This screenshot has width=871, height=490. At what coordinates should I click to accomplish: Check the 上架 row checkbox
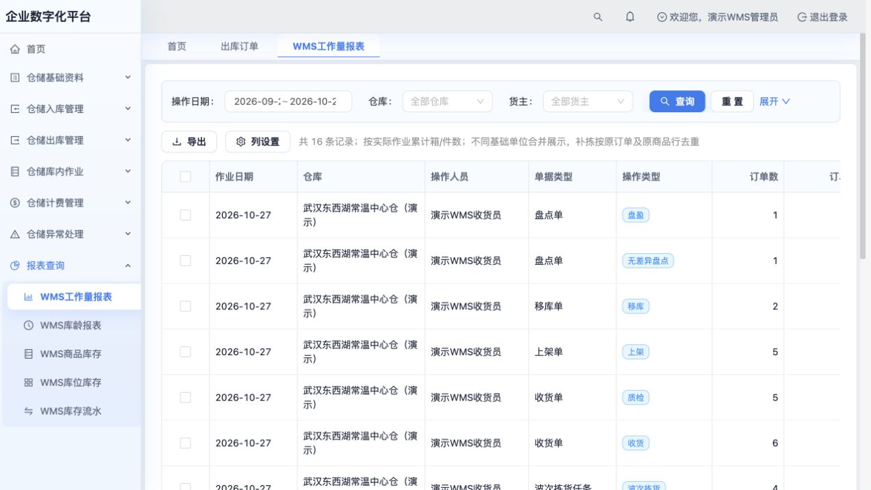coord(186,352)
